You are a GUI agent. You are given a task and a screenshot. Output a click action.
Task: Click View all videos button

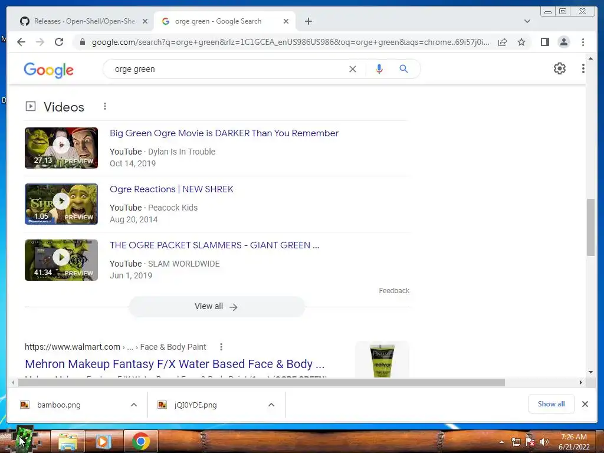216,307
